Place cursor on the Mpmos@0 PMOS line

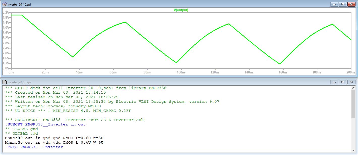click(54, 143)
